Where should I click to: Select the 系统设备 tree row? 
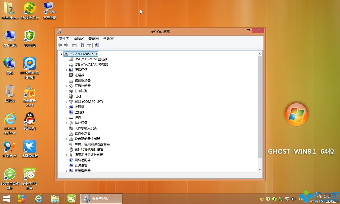[x=78, y=165]
